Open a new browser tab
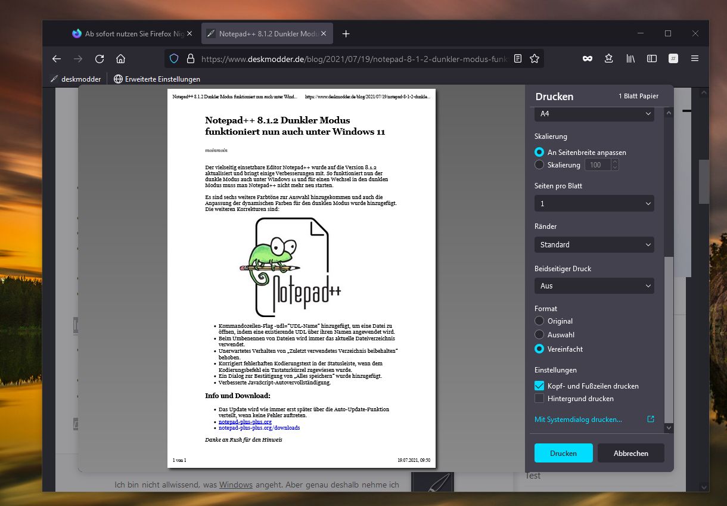Image resolution: width=727 pixels, height=506 pixels. [346, 34]
